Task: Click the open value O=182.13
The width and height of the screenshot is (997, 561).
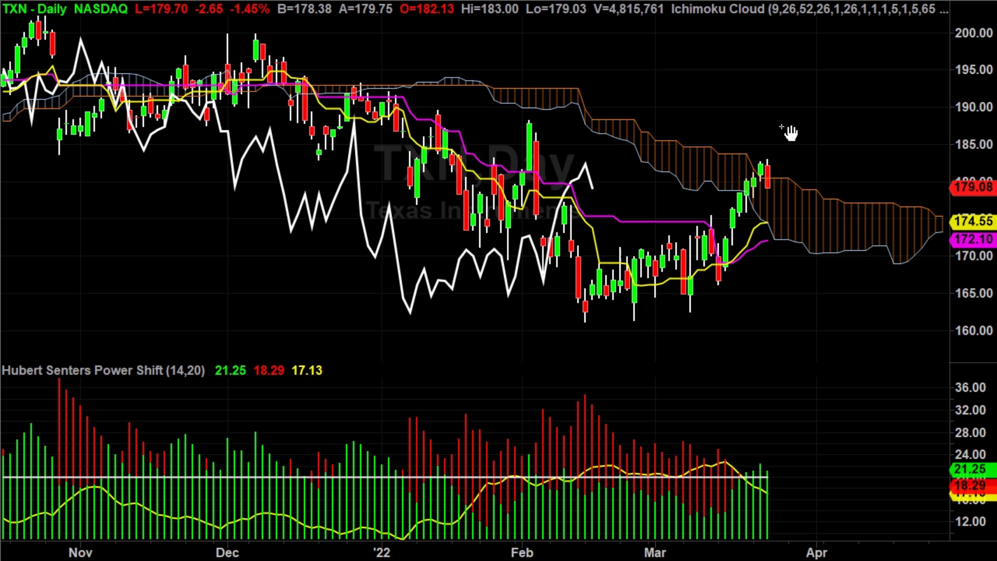Action: (427, 9)
